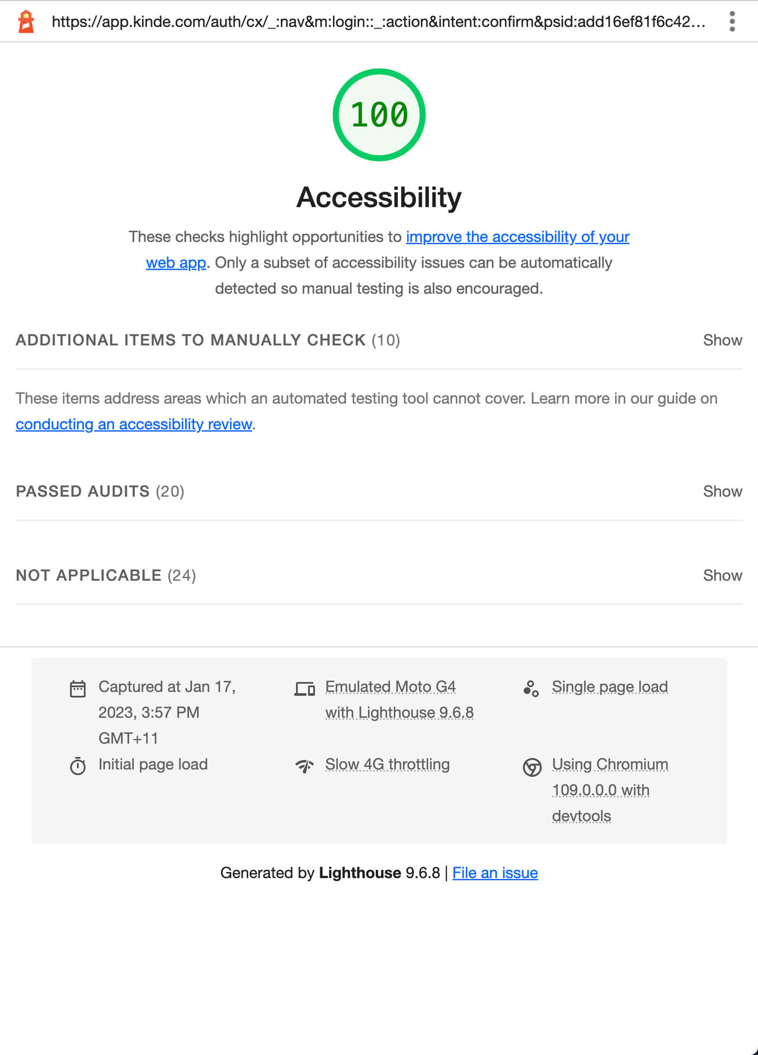Click the accessibility score gauge circle
Viewport: 758px width, 1055px height.
(x=379, y=114)
